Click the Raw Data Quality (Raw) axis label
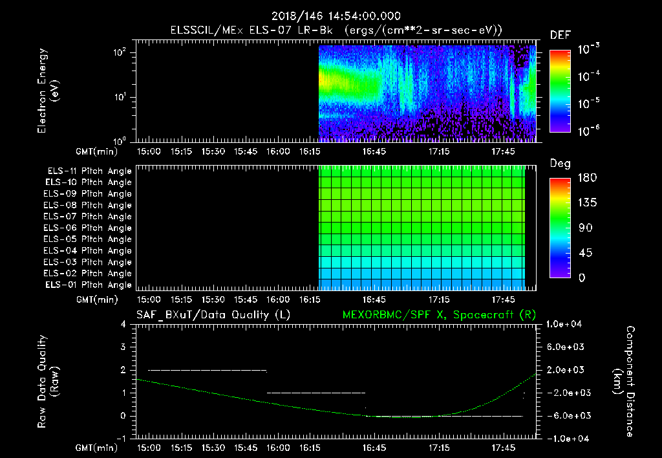Viewport: 662px width, 458px height. point(48,381)
